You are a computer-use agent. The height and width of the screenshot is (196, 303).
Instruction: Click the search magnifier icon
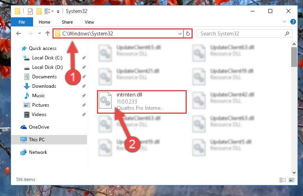point(287,33)
